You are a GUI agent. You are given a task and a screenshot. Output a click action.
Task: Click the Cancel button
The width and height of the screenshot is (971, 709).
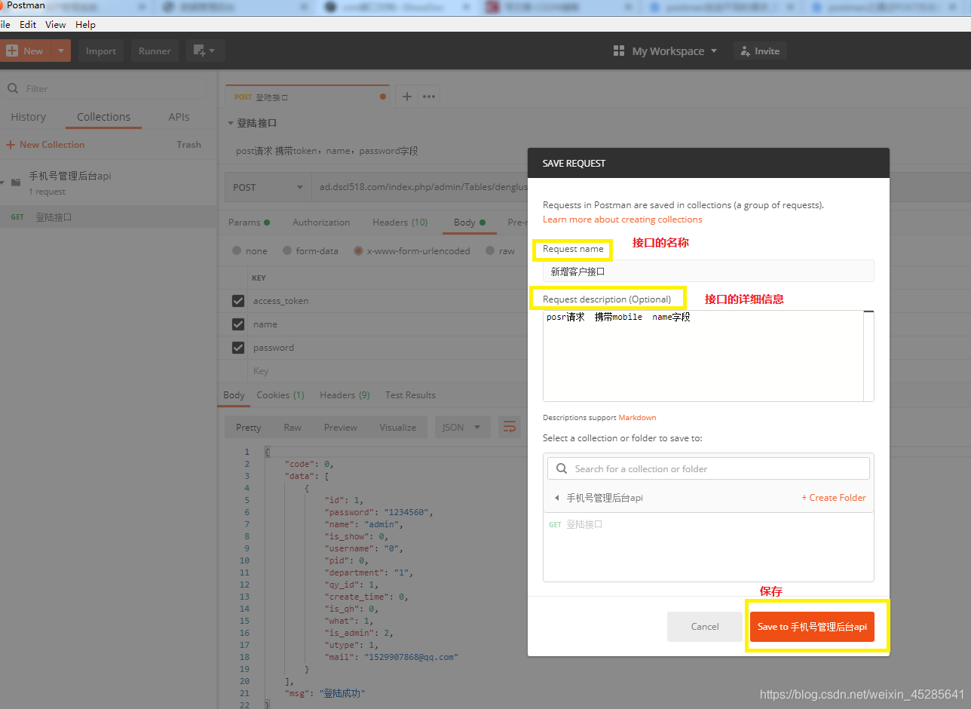[705, 627]
